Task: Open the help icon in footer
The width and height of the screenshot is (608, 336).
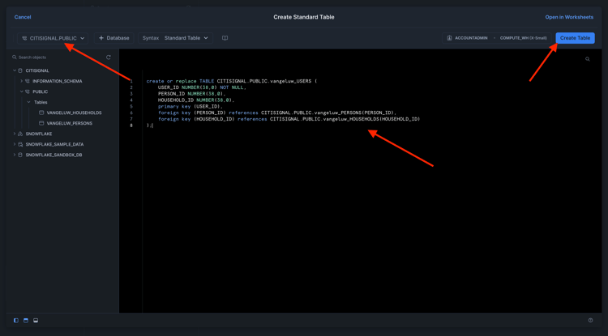Action: (x=590, y=320)
